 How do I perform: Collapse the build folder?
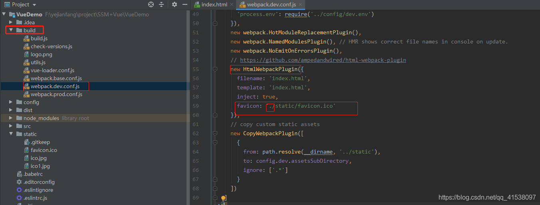point(12,30)
